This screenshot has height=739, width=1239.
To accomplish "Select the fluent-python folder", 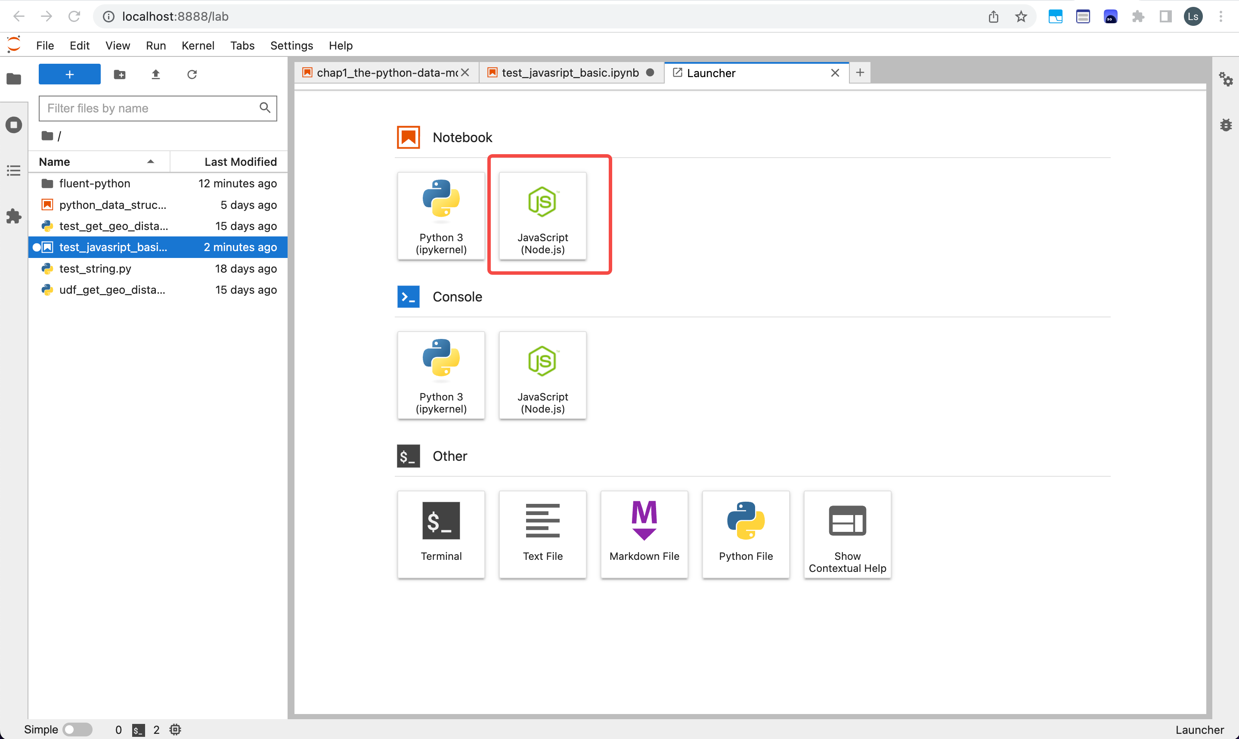I will [158, 183].
